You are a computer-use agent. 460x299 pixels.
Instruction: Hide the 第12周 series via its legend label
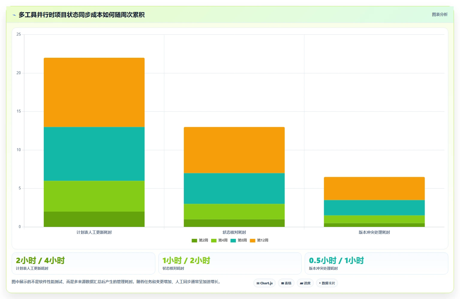point(262,240)
